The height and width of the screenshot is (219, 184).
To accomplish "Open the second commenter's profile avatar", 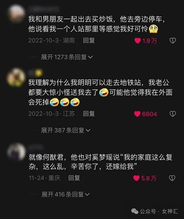I will [16, 77].
